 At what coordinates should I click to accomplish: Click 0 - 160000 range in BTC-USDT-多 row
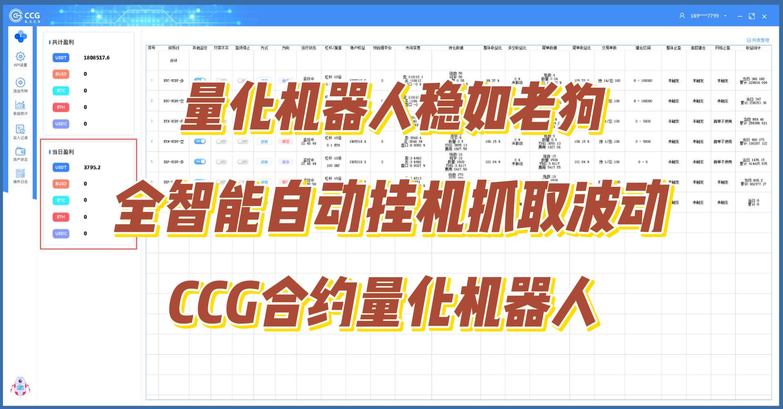643,81
